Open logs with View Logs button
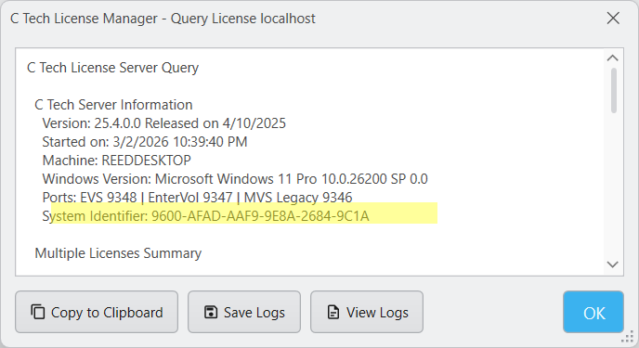The height and width of the screenshot is (348, 639). click(x=367, y=312)
